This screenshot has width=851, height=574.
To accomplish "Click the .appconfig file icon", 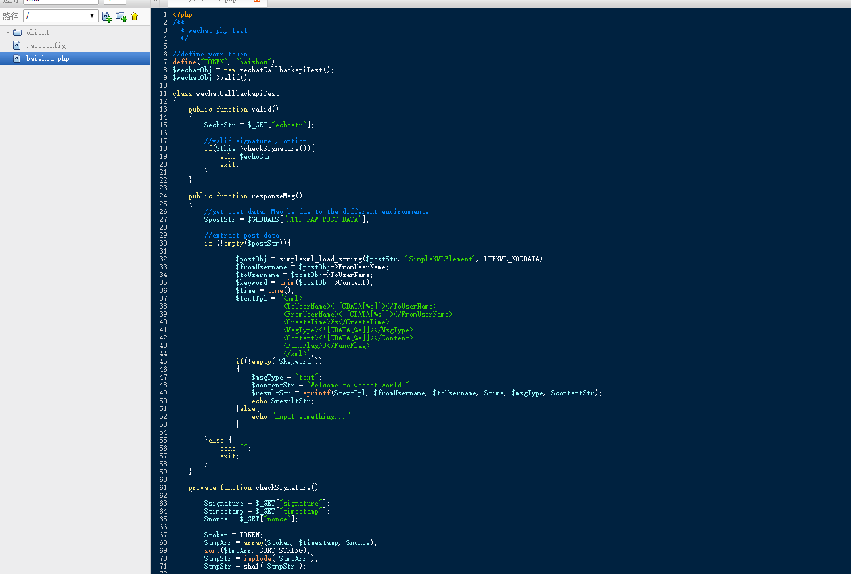I will pyautogui.click(x=17, y=45).
